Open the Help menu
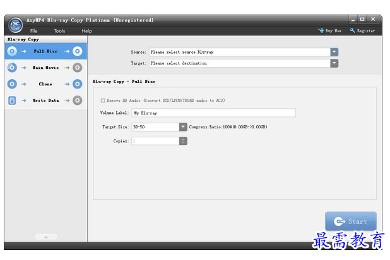The height and width of the screenshot is (260, 390). click(x=87, y=31)
